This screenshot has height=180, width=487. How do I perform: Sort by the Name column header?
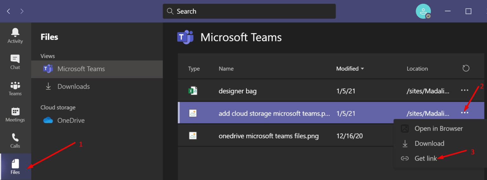coord(226,69)
